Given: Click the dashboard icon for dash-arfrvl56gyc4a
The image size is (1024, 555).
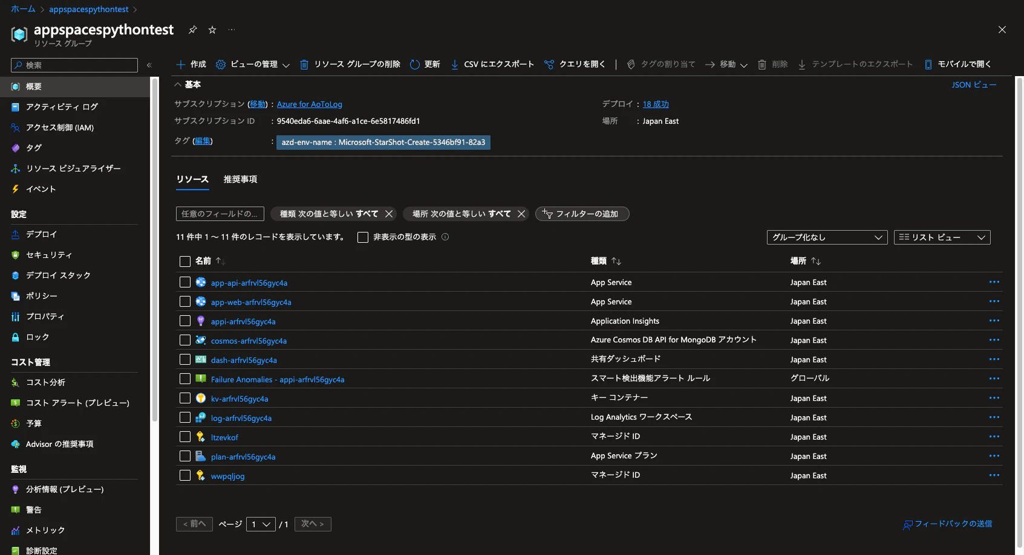Looking at the screenshot, I should coord(201,359).
